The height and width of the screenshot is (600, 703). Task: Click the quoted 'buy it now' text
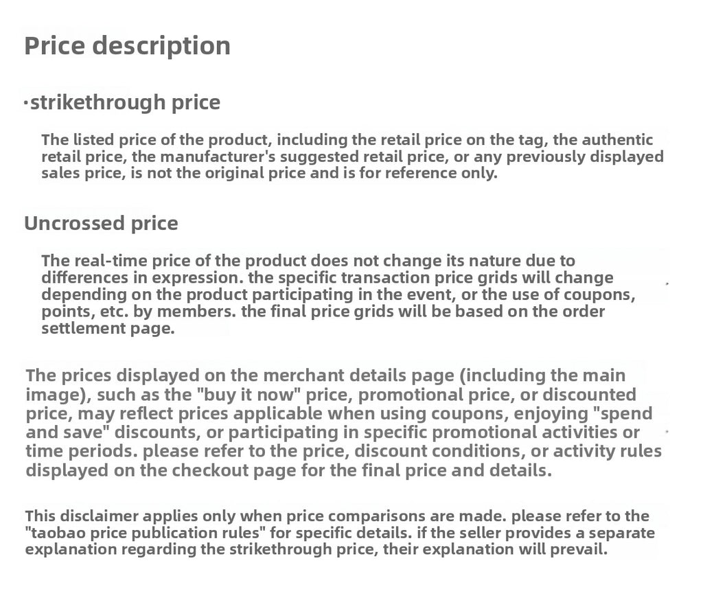pos(249,395)
